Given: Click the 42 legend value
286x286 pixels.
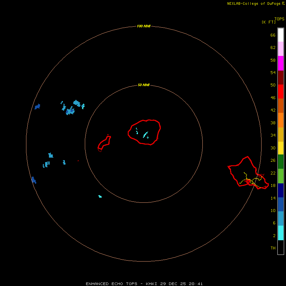Looking at the screenshot, I should click(x=273, y=110).
